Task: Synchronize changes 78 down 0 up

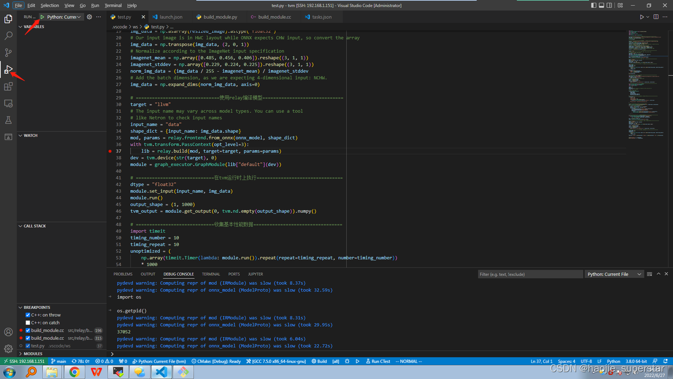Action: click(80, 362)
